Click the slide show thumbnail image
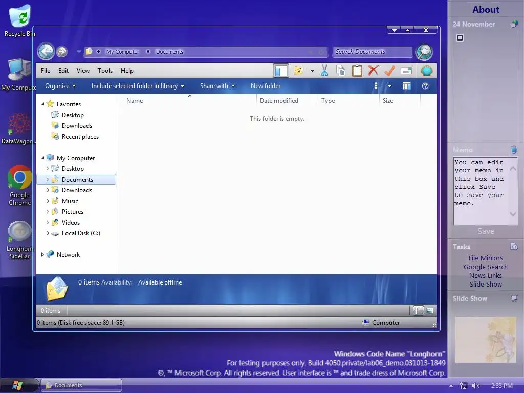Screen dimensions: 524x393 coord(486,340)
